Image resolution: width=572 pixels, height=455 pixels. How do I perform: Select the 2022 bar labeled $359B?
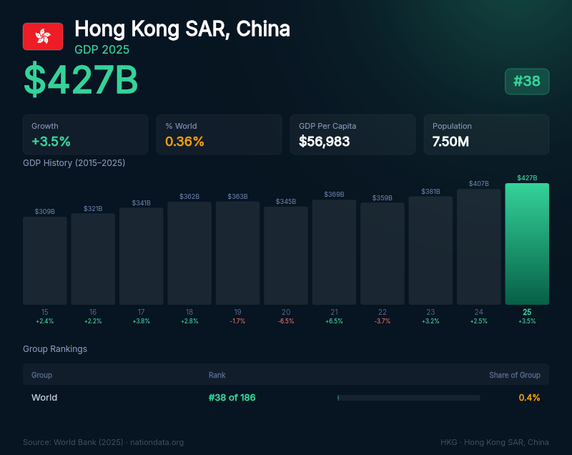point(383,253)
